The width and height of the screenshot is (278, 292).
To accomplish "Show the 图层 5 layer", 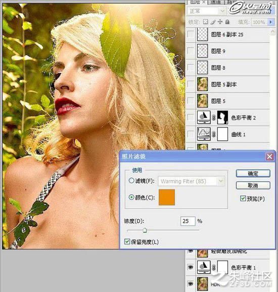I will (191, 101).
